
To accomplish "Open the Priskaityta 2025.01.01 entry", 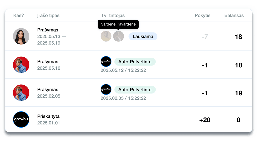I will pyautogui.click(x=48, y=116).
